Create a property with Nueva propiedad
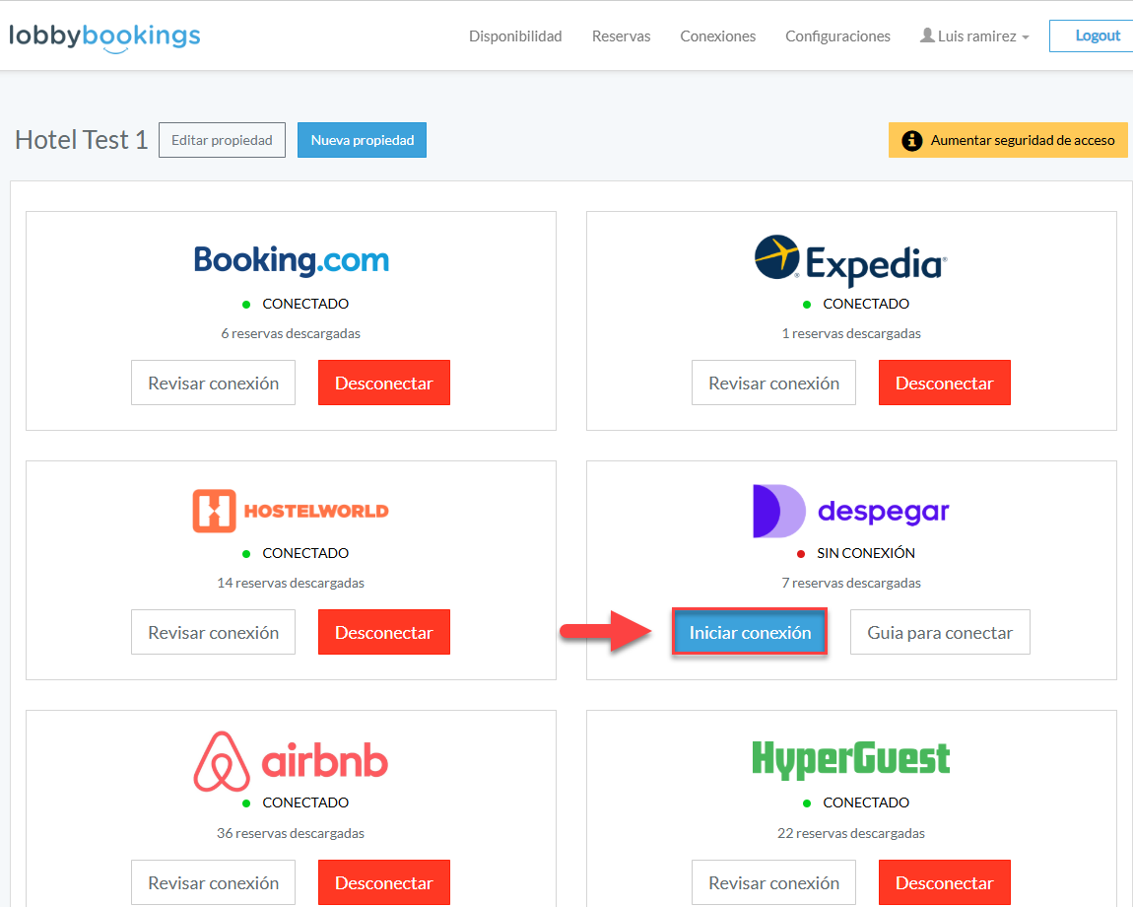Viewport: 1133px width, 907px height. tap(362, 140)
